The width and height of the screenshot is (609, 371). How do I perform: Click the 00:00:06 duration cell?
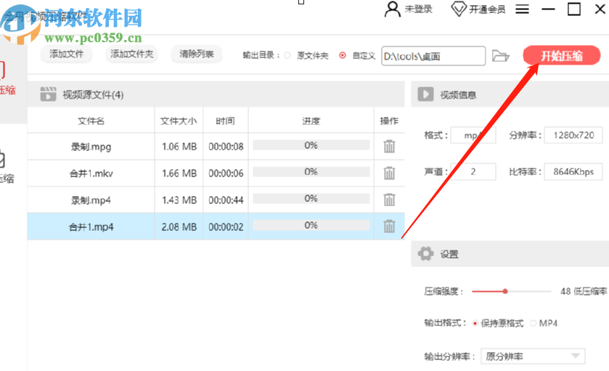click(226, 173)
